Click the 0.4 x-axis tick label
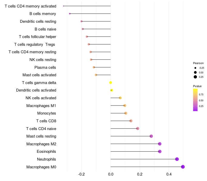Screen dimensions: 207x181 tap(169, 175)
